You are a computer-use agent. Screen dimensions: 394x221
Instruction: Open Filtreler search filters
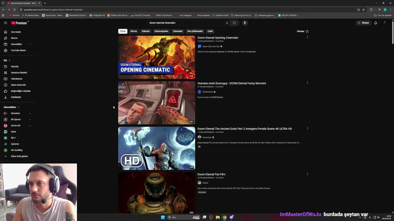point(303,31)
